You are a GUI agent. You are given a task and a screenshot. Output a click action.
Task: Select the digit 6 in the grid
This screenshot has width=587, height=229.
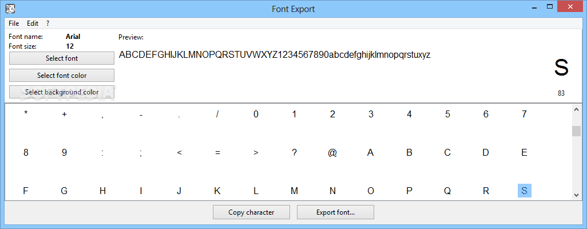pyautogui.click(x=486, y=114)
